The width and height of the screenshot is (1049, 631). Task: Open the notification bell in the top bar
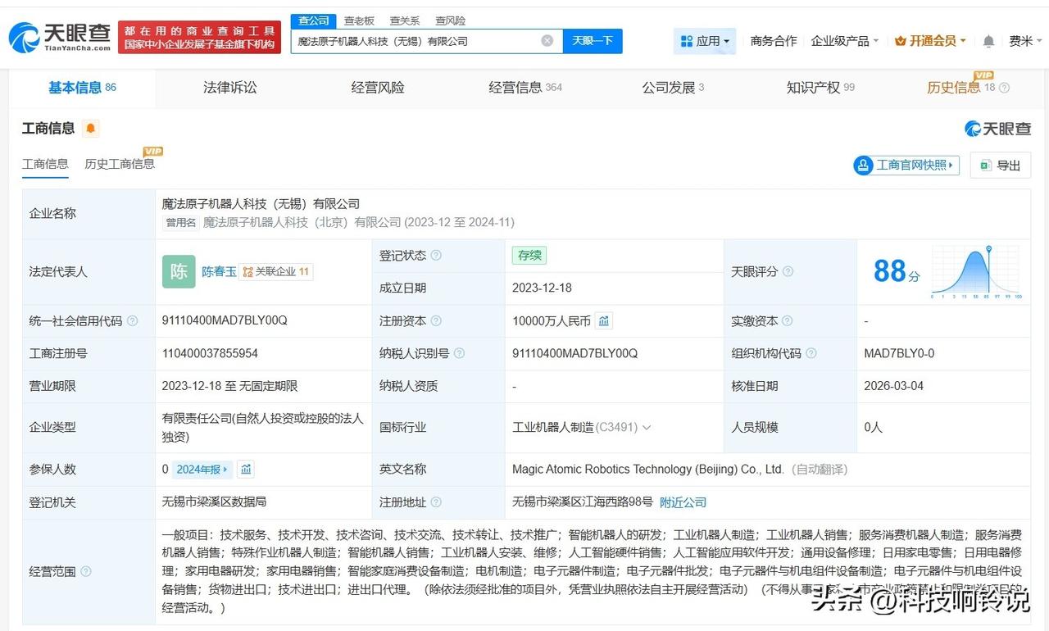pyautogui.click(x=989, y=41)
